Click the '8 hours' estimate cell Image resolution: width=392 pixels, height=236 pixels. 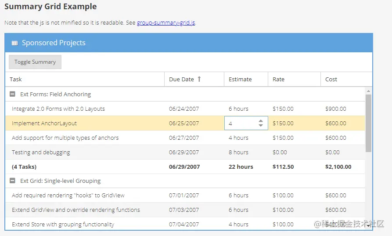[x=238, y=152]
